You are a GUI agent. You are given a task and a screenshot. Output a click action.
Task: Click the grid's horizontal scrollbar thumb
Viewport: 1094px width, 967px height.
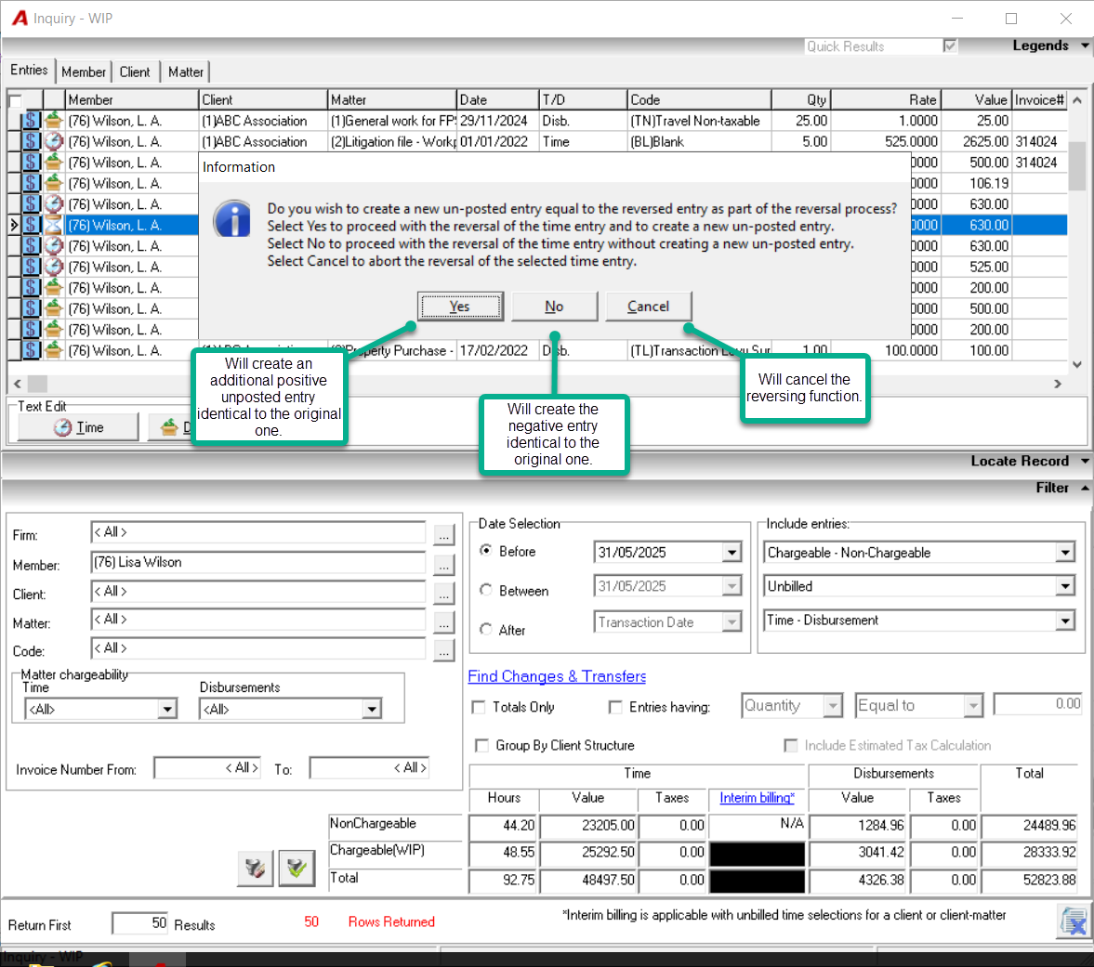click(x=37, y=384)
